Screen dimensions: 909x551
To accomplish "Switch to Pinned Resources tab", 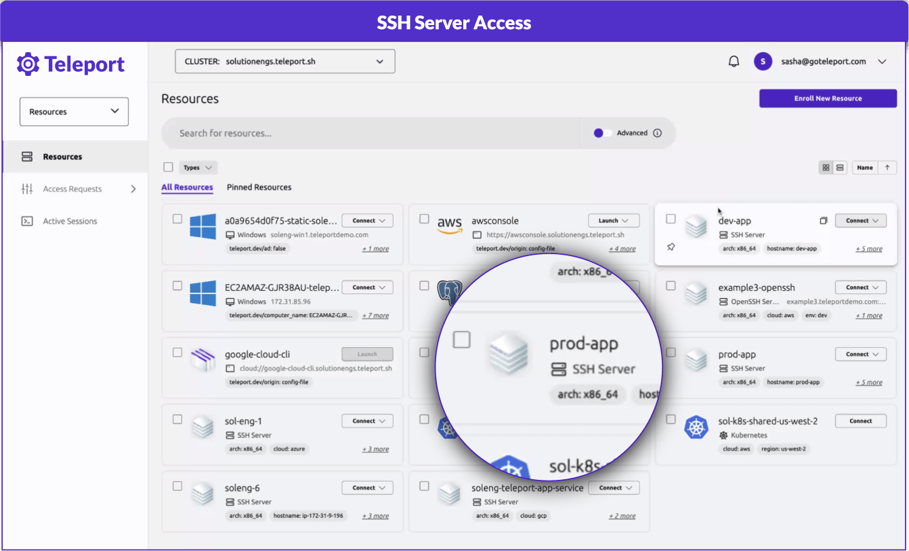I will tap(259, 187).
